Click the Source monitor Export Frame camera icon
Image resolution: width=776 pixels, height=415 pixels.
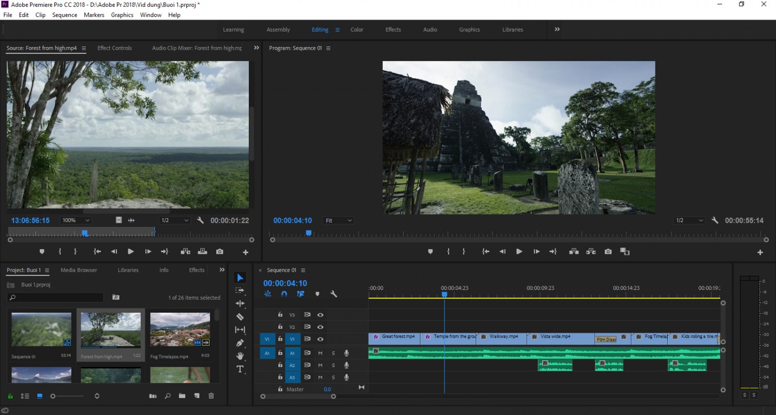[220, 252]
